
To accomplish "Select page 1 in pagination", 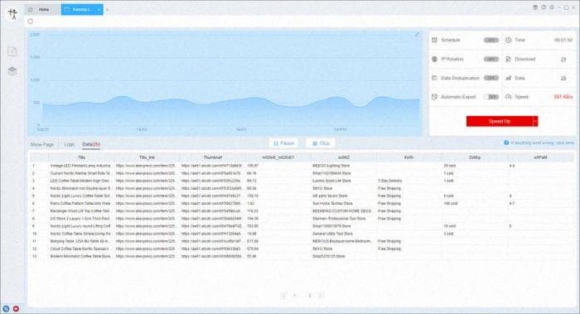I will (295, 296).
